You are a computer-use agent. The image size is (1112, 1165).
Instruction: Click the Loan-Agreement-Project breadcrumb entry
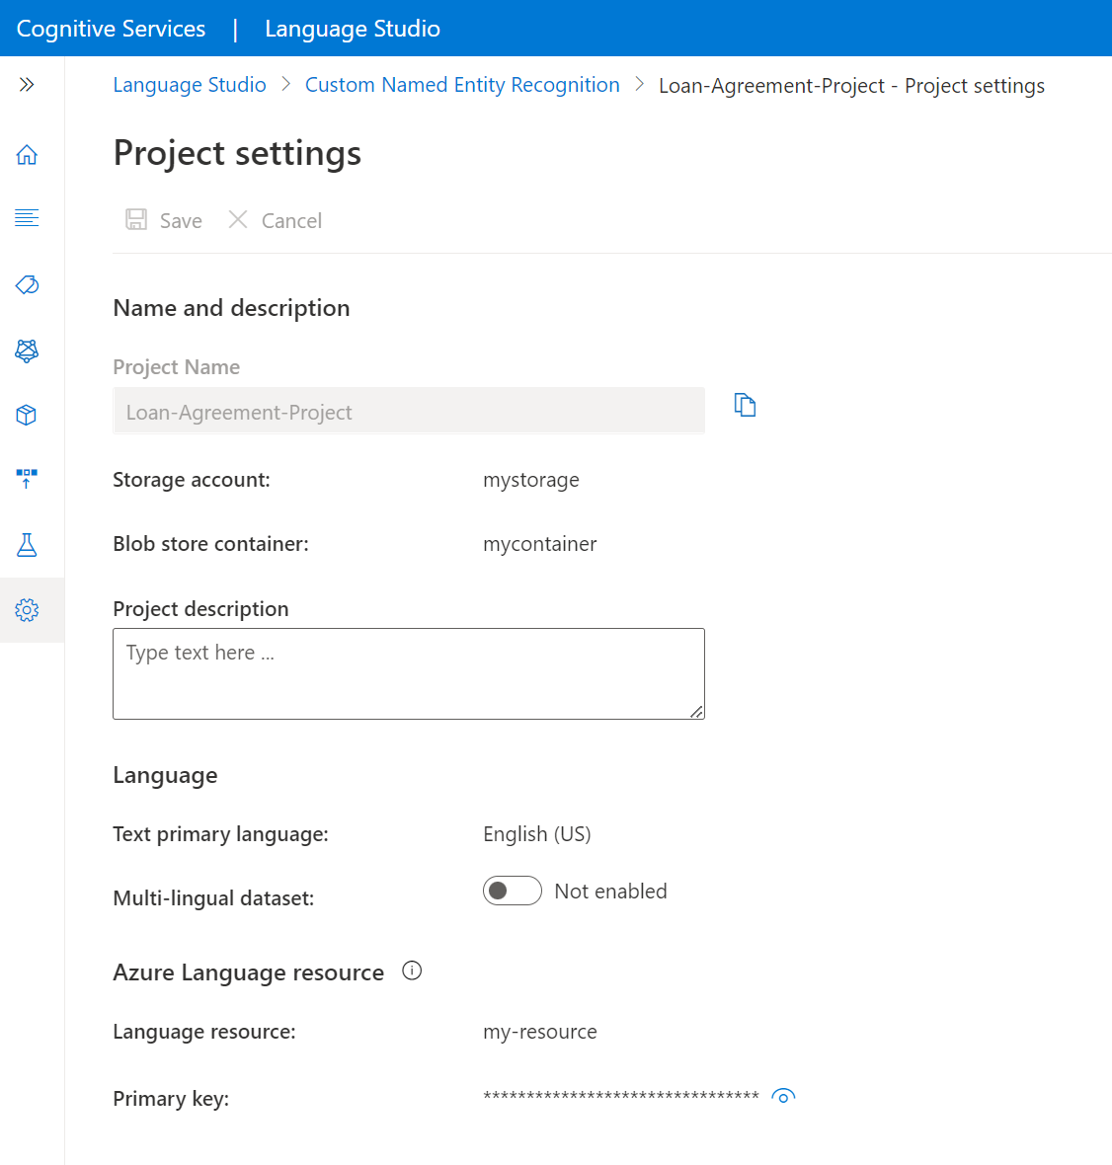(851, 86)
